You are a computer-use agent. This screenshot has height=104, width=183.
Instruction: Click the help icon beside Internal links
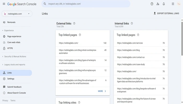(132, 23)
